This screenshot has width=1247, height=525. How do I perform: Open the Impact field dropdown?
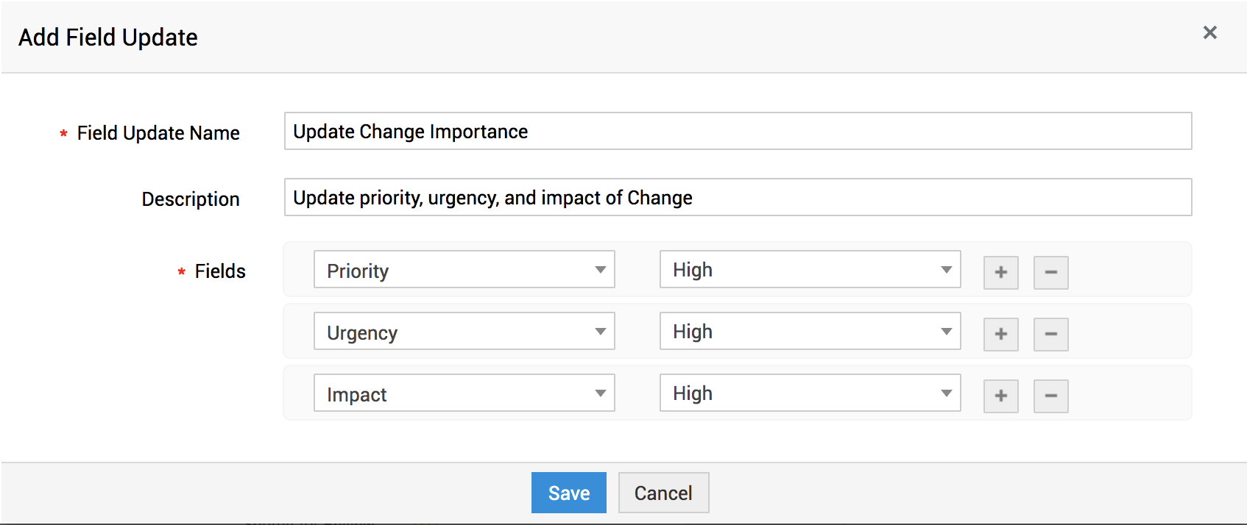464,393
